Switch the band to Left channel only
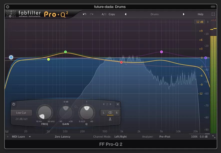This screenshot has height=153, width=221. (x=104, y=112)
